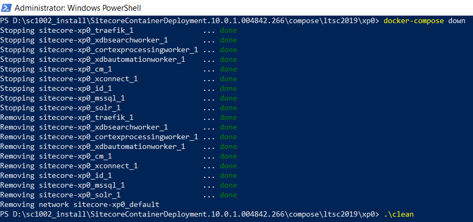This screenshot has height=222, width=473.
Task: Click the Removing sitecore-xp0_solr_1 line
Action: click(x=60, y=195)
